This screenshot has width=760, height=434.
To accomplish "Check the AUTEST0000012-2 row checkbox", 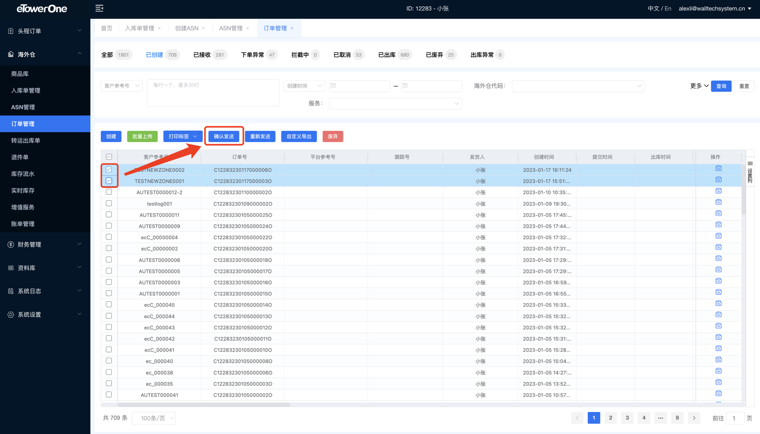I will pos(109,192).
